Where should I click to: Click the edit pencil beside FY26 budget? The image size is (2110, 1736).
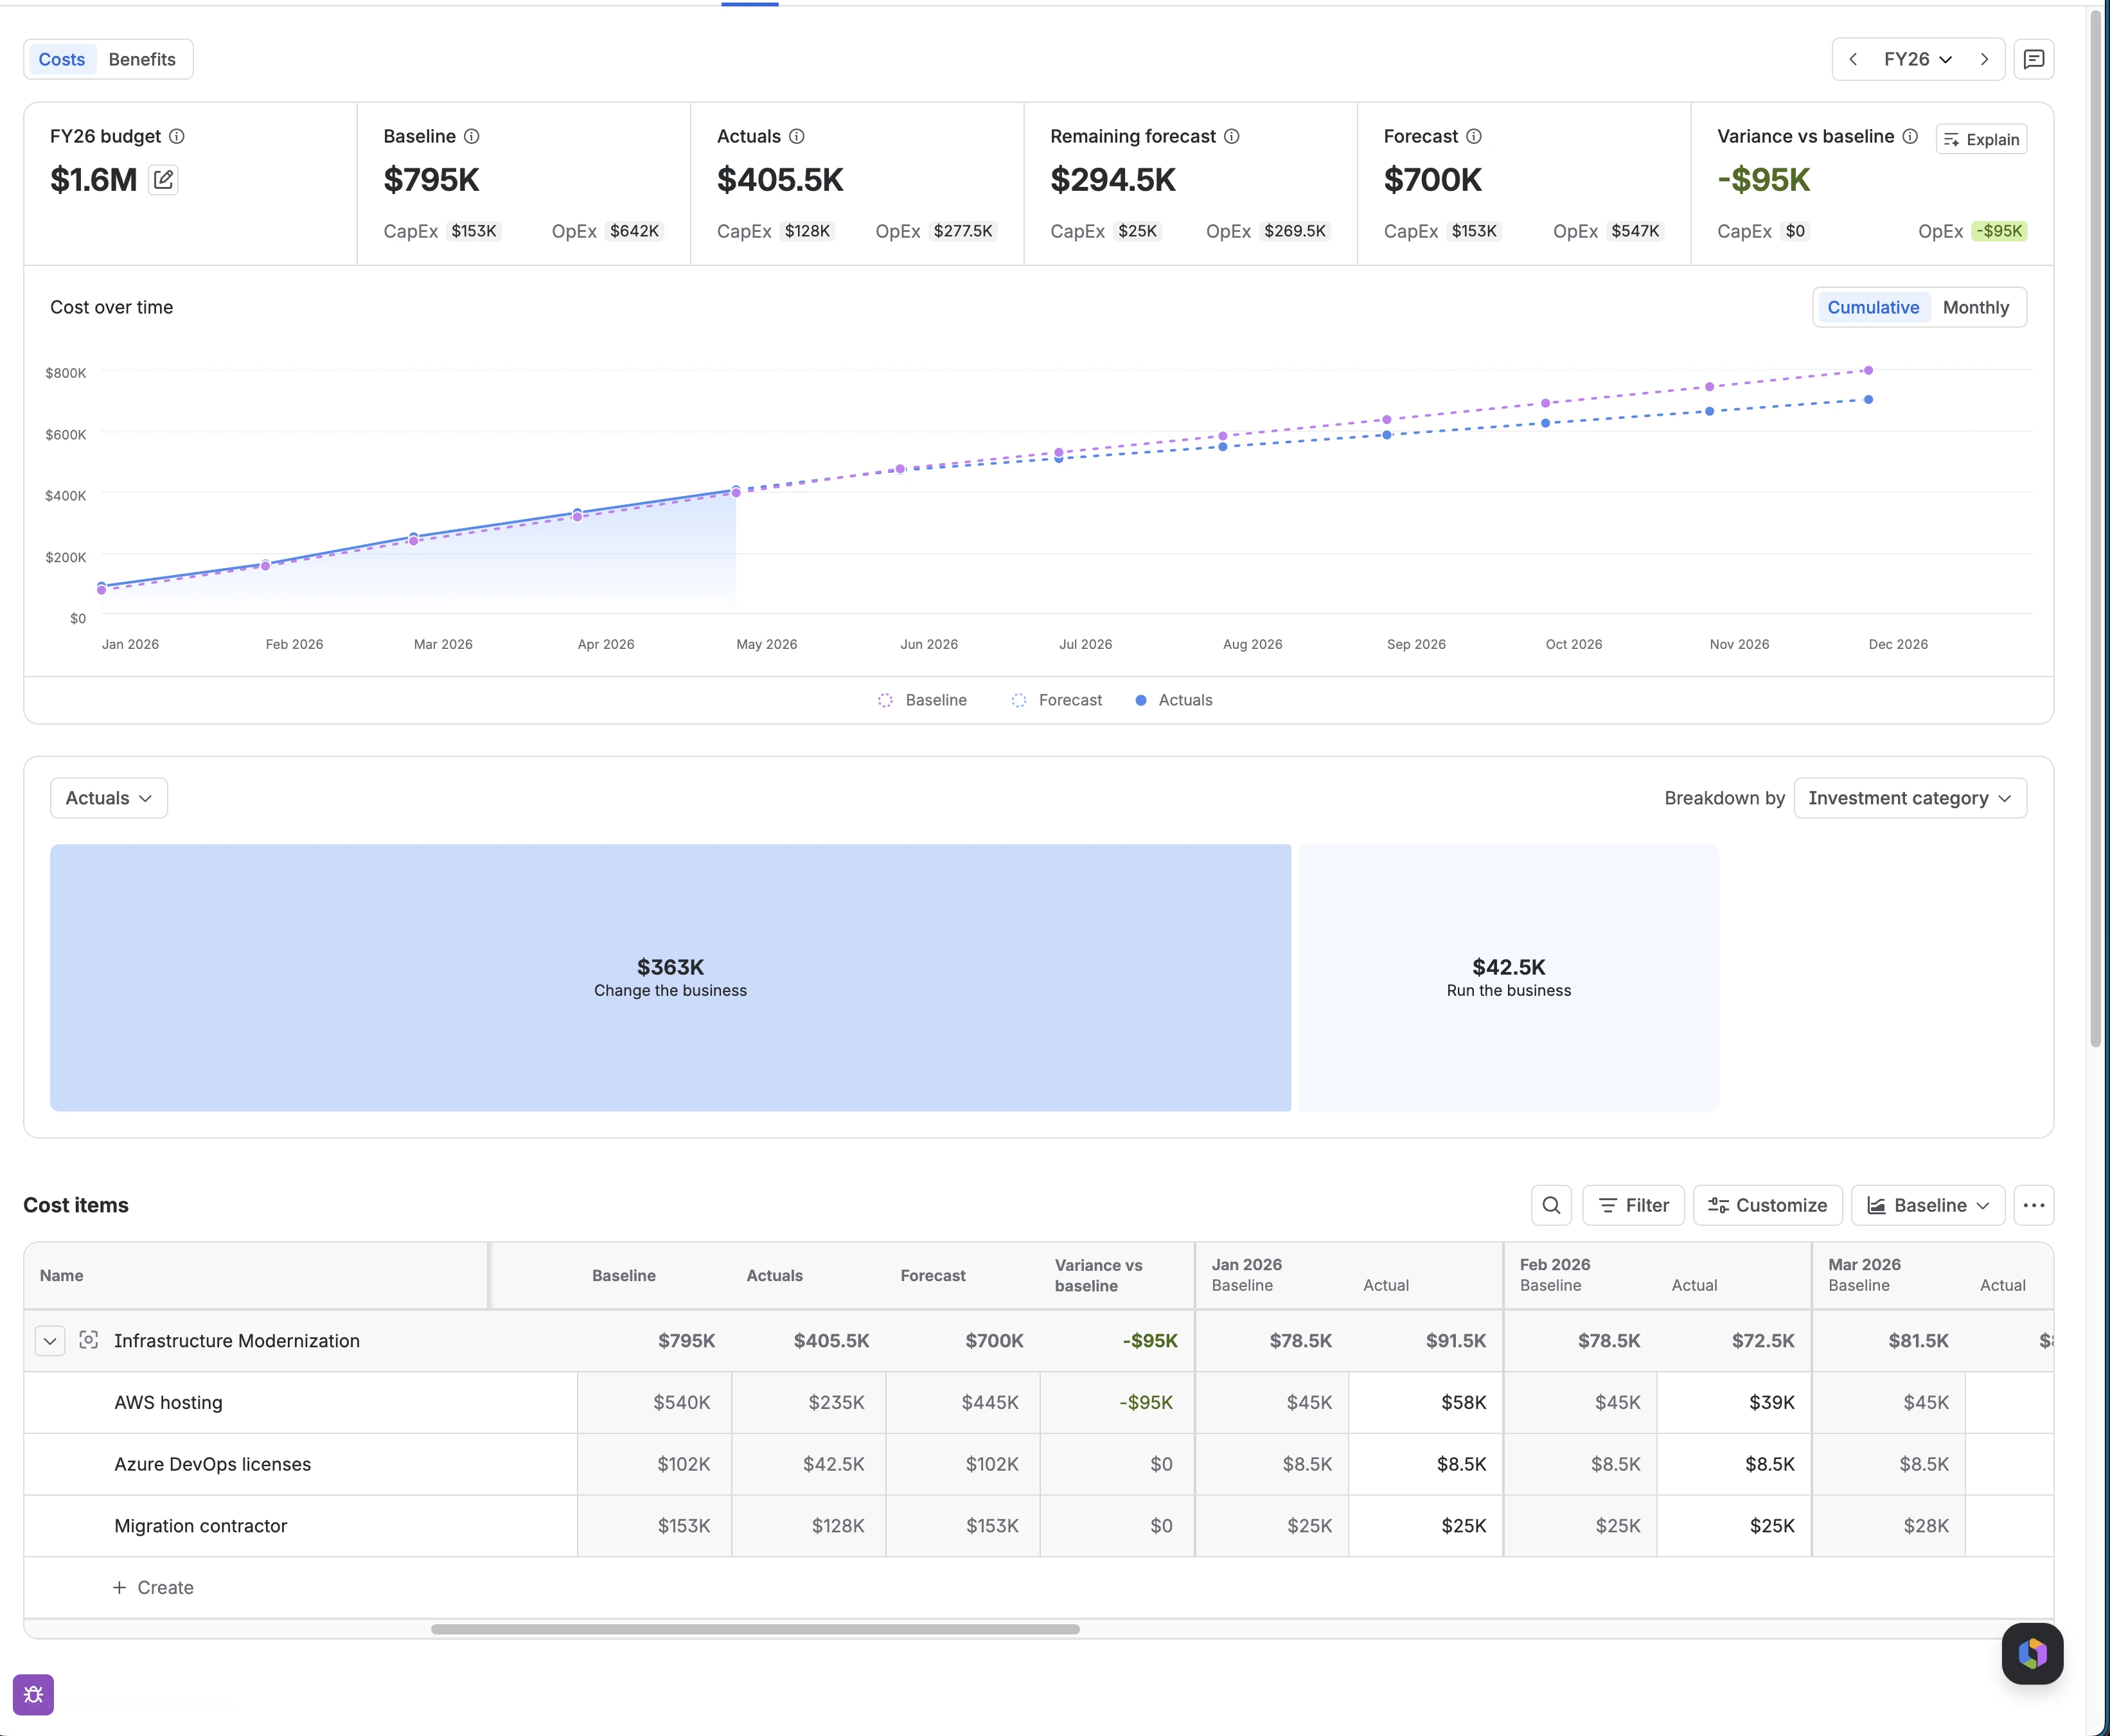tap(163, 180)
